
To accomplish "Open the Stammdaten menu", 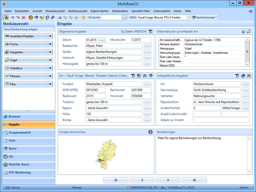I will [x=120, y=11].
